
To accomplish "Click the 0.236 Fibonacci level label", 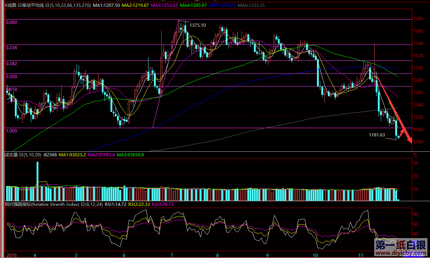I will pos(12,47).
